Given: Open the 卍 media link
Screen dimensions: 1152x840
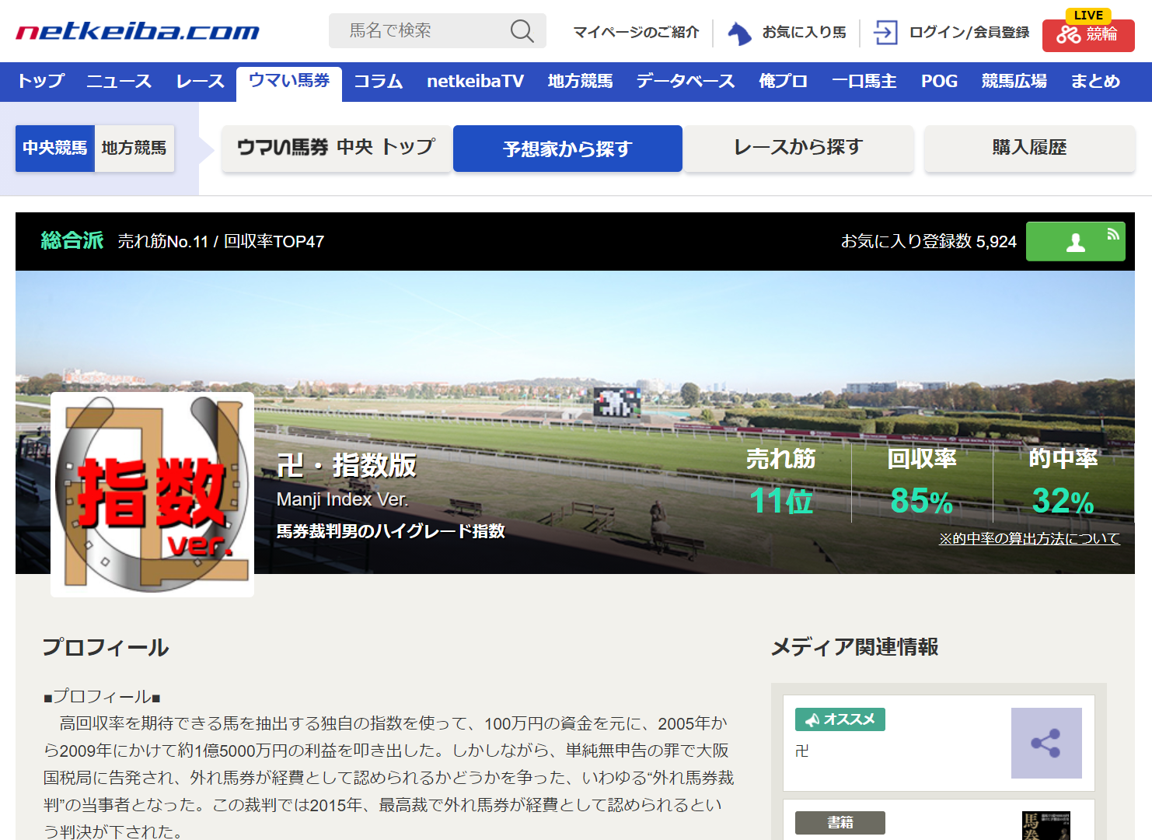Looking at the screenshot, I should pos(802,751).
